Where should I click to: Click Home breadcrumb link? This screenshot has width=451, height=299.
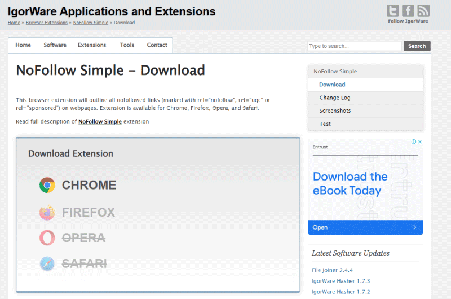(14, 23)
